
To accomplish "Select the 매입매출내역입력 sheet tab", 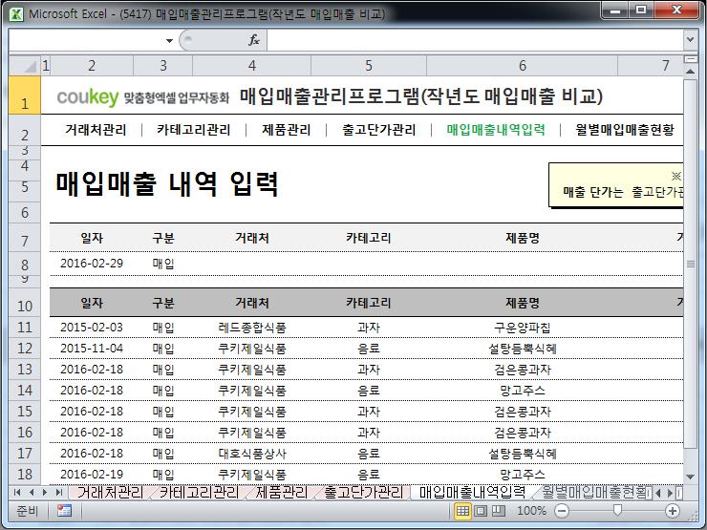I will click(x=472, y=492).
